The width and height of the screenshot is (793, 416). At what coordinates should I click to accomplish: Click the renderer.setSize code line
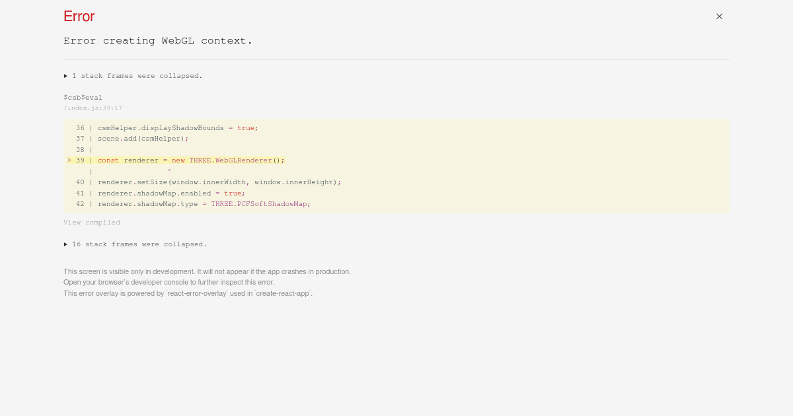218,182
